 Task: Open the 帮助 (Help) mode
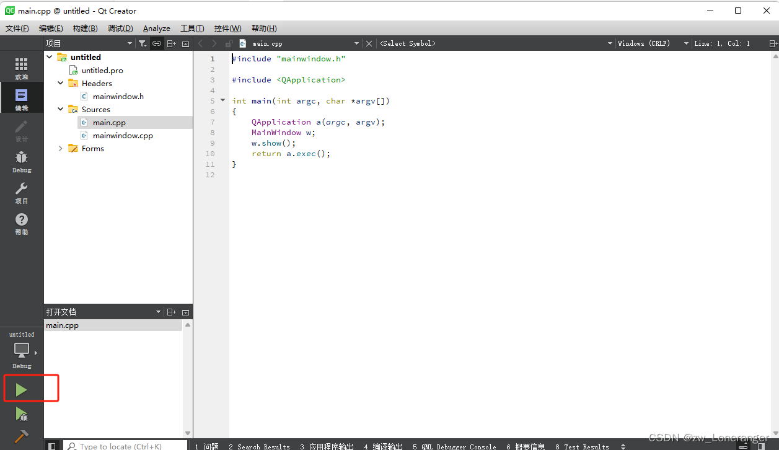click(22, 223)
